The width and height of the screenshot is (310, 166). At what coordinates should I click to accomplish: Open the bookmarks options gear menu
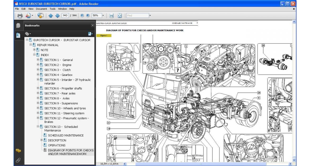(x=28, y=34)
